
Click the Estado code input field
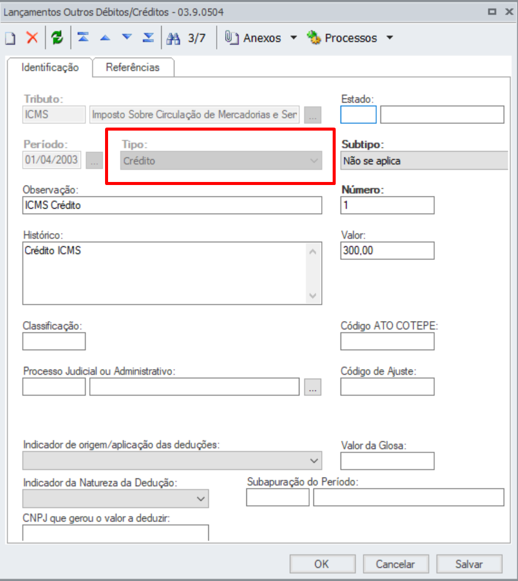pos(359,114)
